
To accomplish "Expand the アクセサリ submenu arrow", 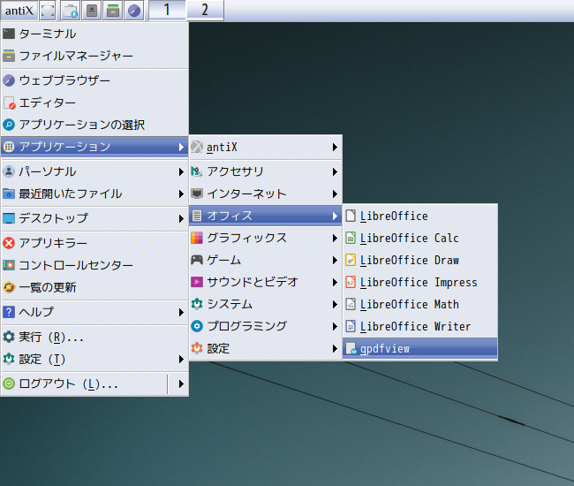I will [x=335, y=171].
